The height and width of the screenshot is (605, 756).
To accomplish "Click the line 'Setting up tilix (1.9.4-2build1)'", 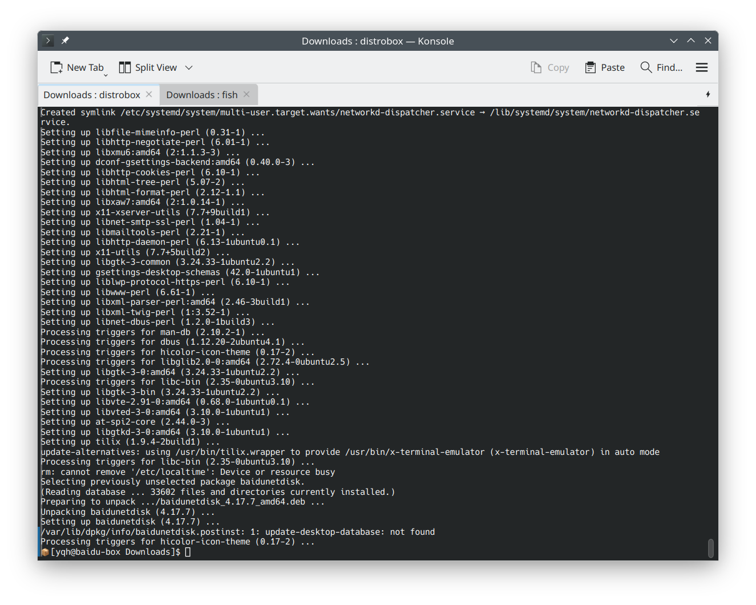I will tap(130, 442).
